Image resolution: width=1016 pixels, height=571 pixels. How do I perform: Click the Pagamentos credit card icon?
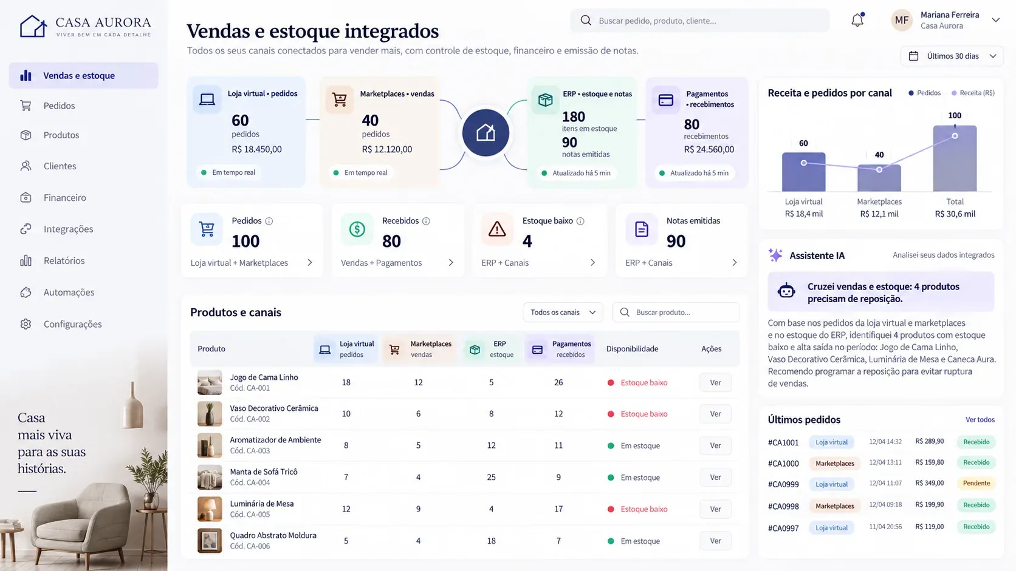[x=666, y=100]
